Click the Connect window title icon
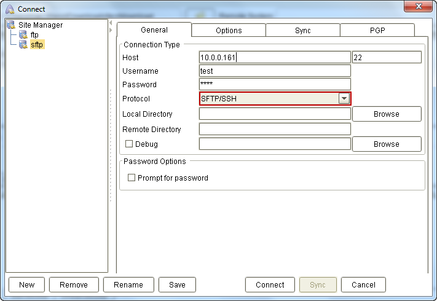Viewport: 437px width, 301px height. (x=10, y=9)
